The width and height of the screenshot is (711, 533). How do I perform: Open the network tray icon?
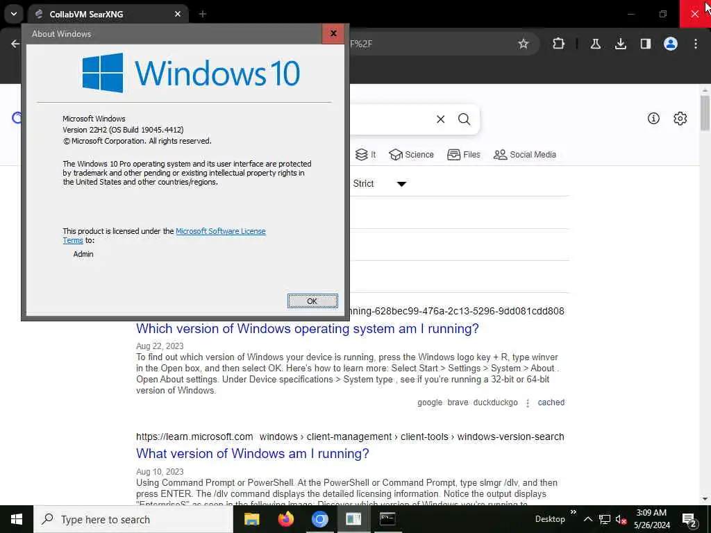(605, 519)
